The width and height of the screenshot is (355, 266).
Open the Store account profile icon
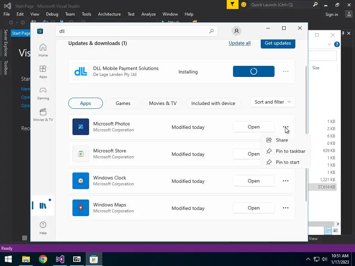[x=236, y=31]
